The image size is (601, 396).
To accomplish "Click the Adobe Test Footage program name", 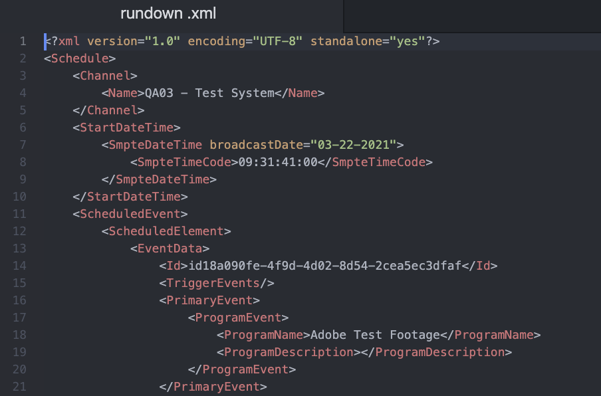I will click(x=375, y=335).
